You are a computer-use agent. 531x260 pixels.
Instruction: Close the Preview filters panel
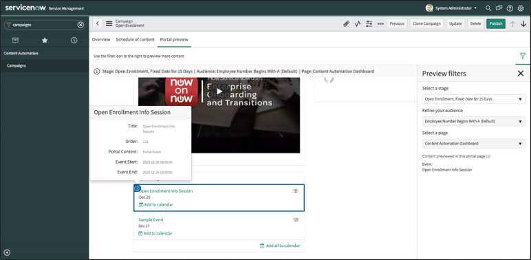(x=521, y=74)
